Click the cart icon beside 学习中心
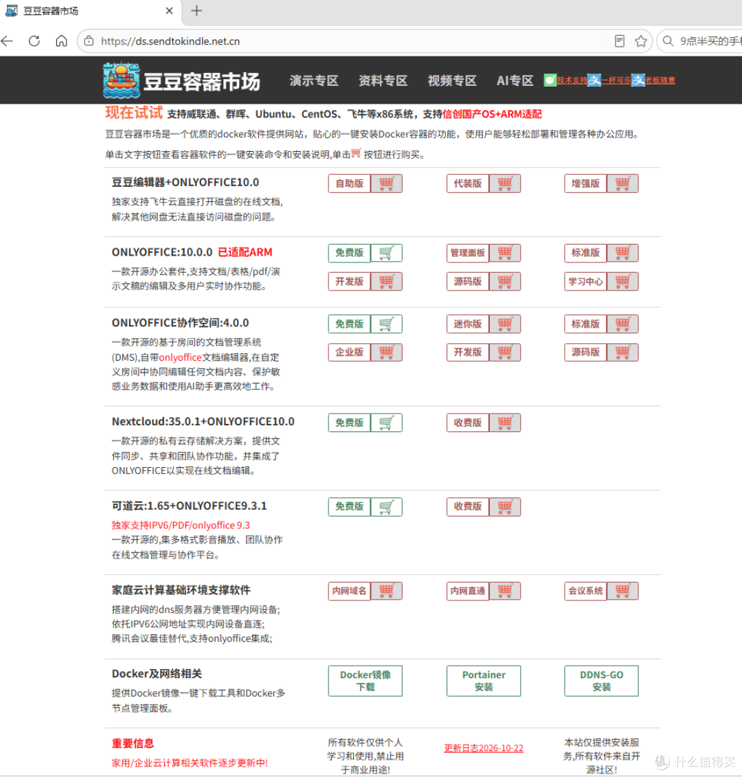Screen dimensions: 742x777 point(622,282)
